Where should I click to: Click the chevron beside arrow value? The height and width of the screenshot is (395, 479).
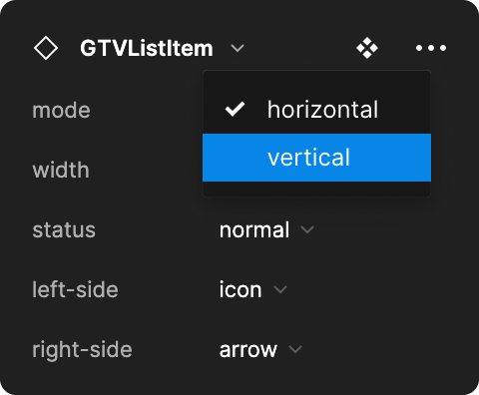coord(295,349)
